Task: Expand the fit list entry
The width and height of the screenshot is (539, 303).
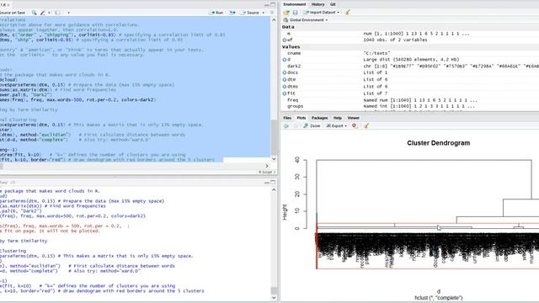Action: pyautogui.click(x=285, y=93)
